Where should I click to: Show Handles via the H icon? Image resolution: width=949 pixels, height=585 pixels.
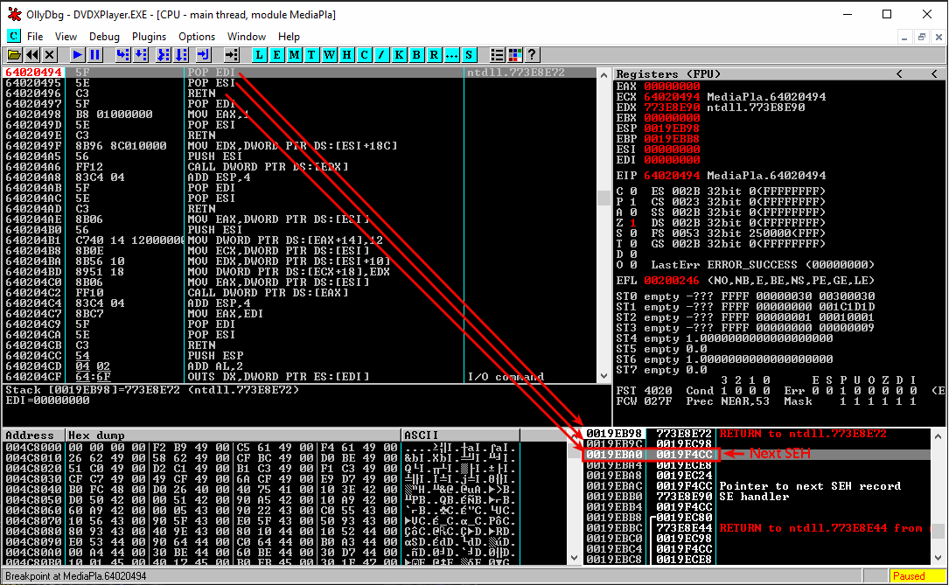(346, 55)
